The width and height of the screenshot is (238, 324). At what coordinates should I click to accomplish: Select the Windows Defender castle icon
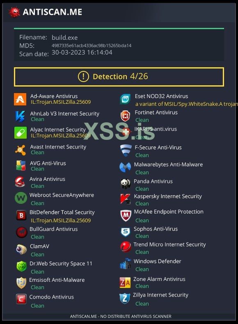click(126, 263)
